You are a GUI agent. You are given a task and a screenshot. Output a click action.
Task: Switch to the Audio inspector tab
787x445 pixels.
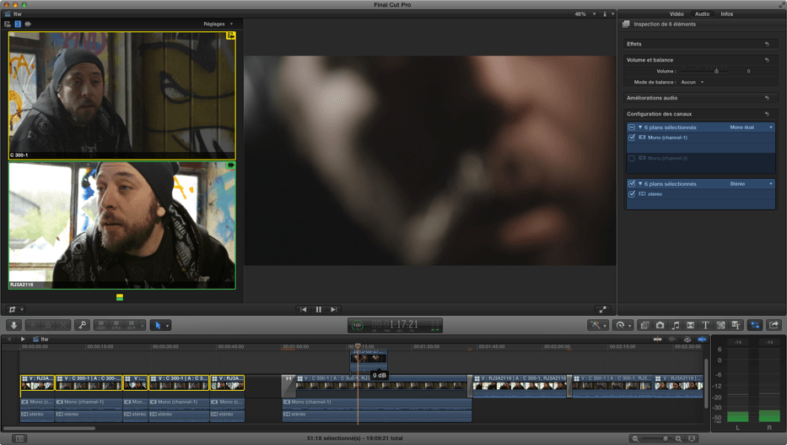tap(702, 14)
